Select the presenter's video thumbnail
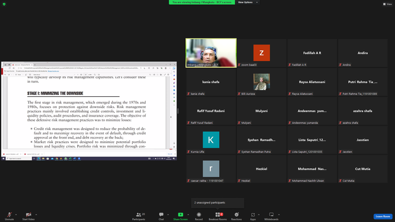 tap(211, 53)
